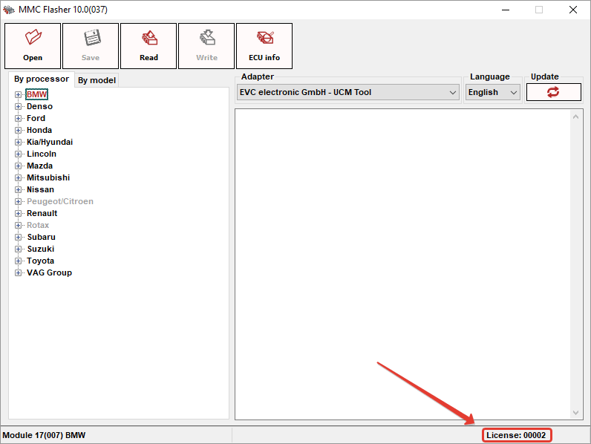
Task: Select Kia/Hyundai in the tree
Action: [50, 142]
